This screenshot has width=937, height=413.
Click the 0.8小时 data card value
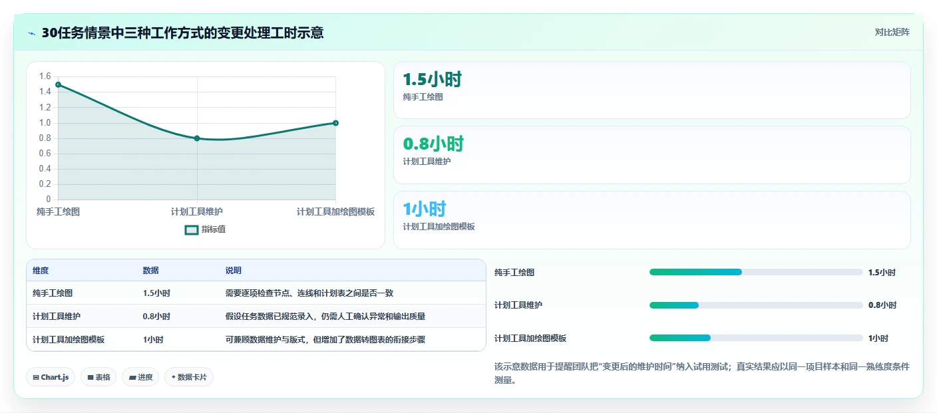click(433, 144)
